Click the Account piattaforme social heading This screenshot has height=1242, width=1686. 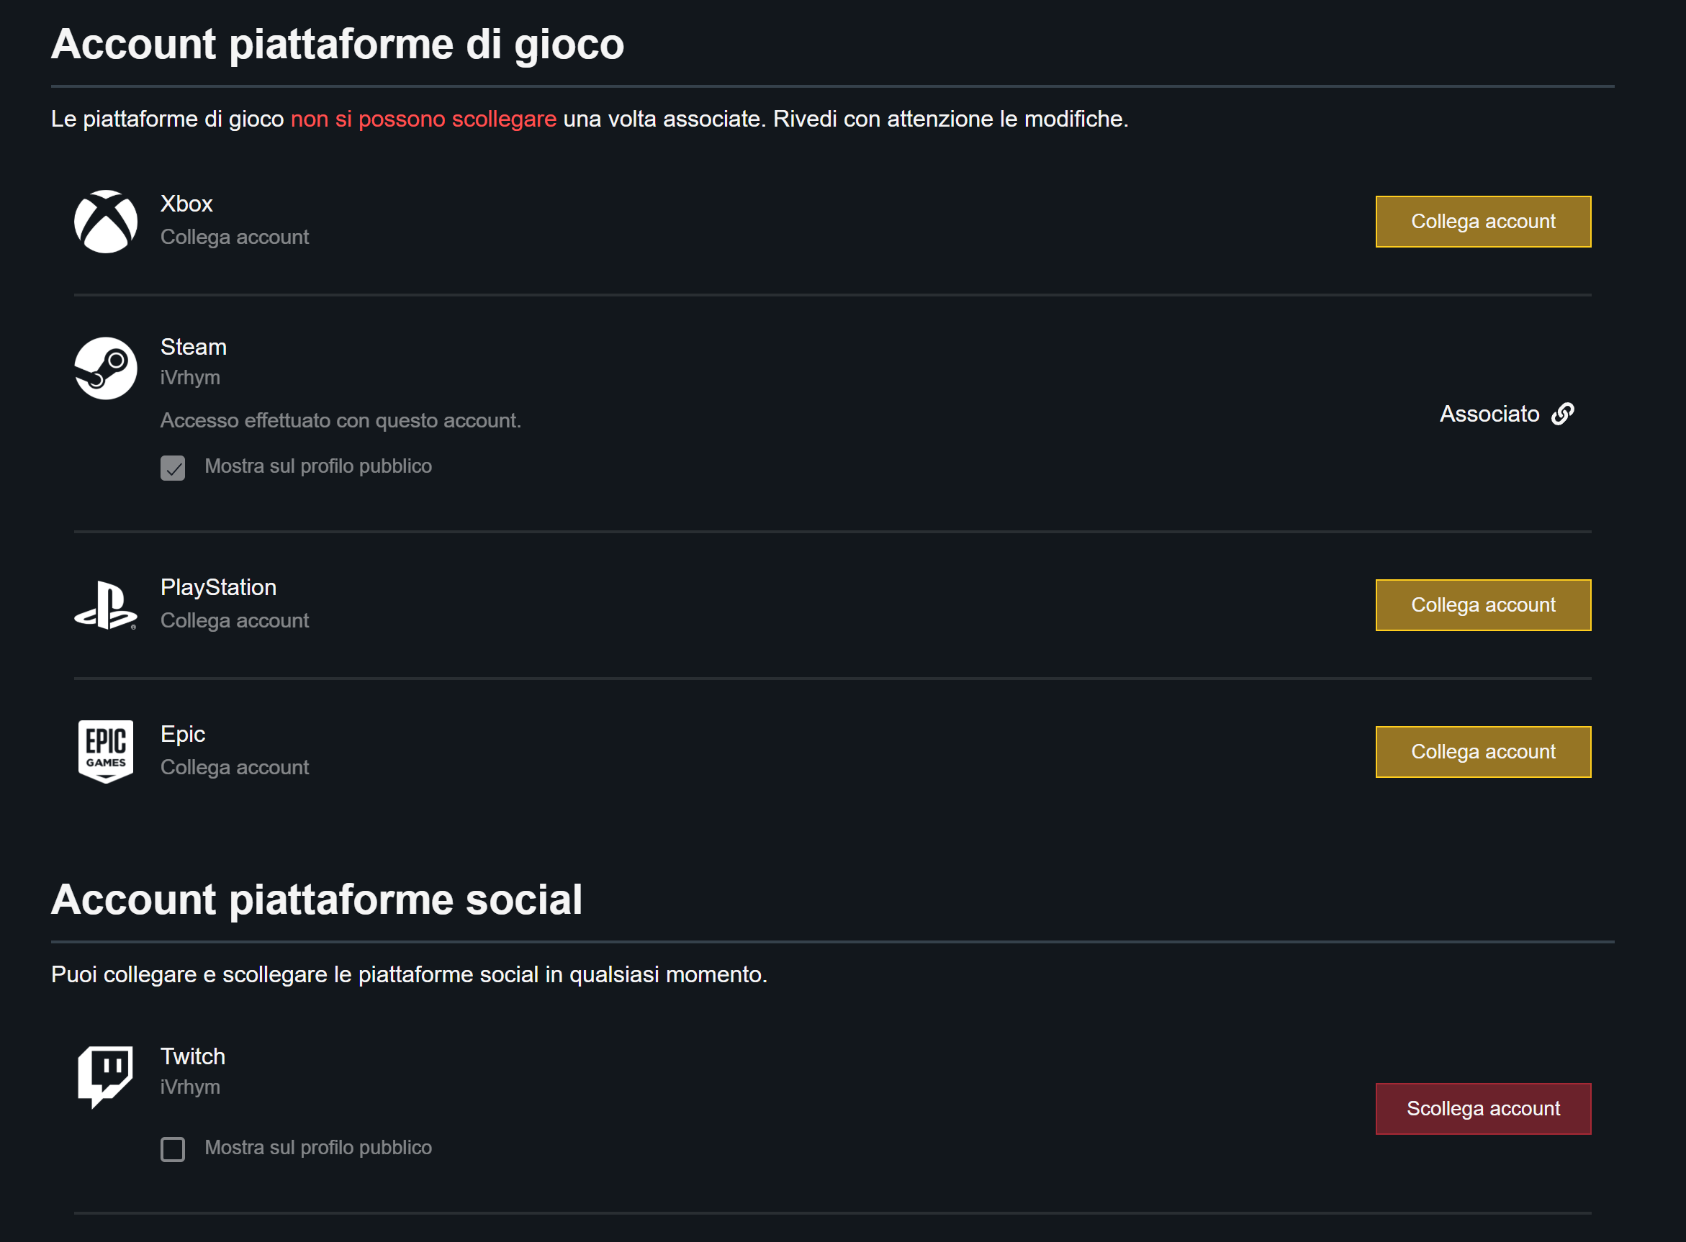point(317,899)
